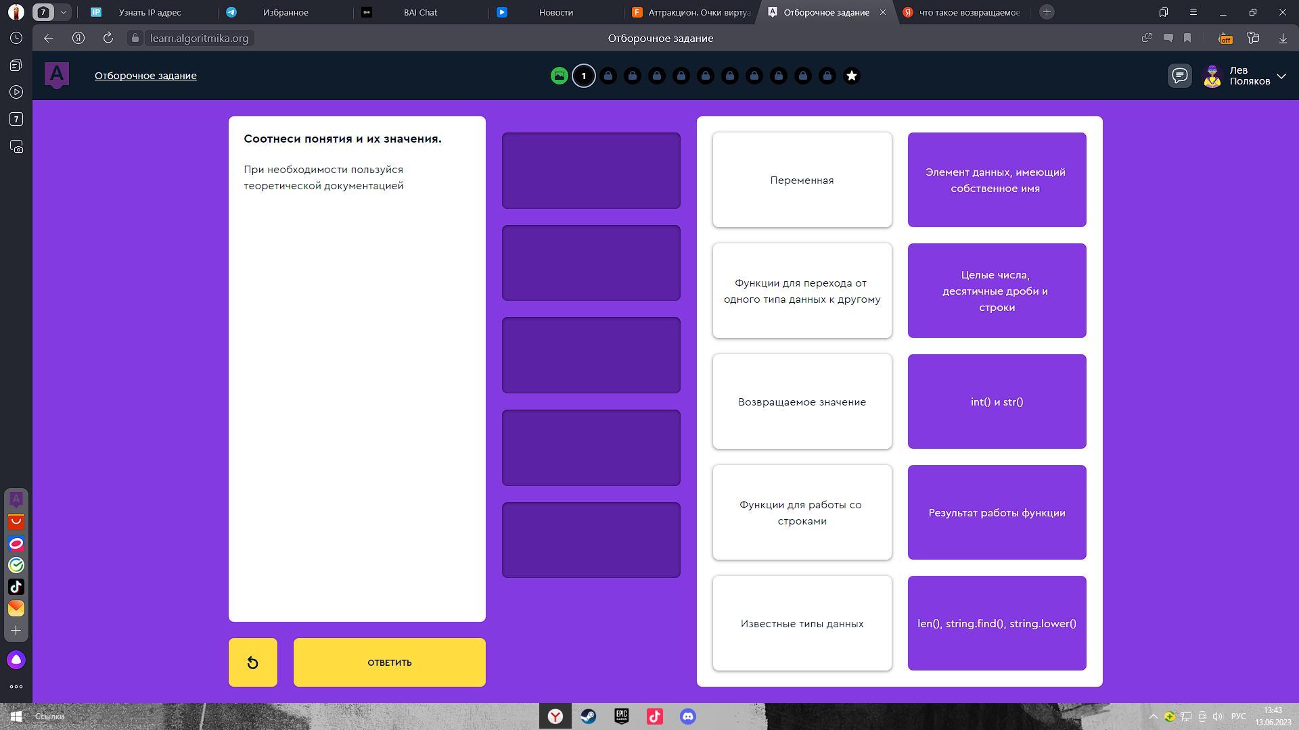The image size is (1299, 730).
Task: Select the int() и str() card
Action: [997, 401]
